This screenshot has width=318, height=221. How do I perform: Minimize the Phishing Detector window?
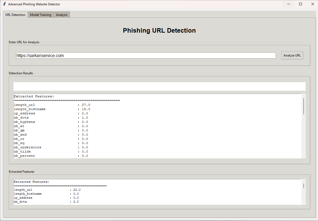click(288, 4)
